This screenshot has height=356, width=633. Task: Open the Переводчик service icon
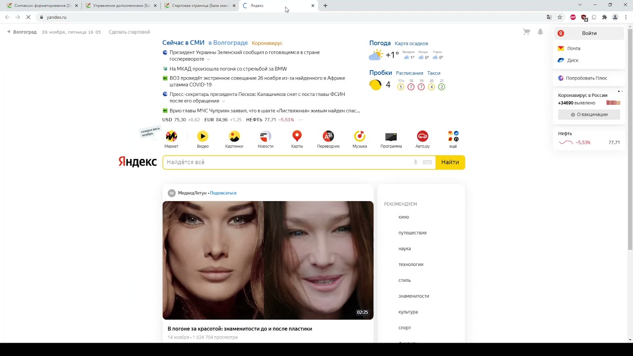pyautogui.click(x=328, y=136)
